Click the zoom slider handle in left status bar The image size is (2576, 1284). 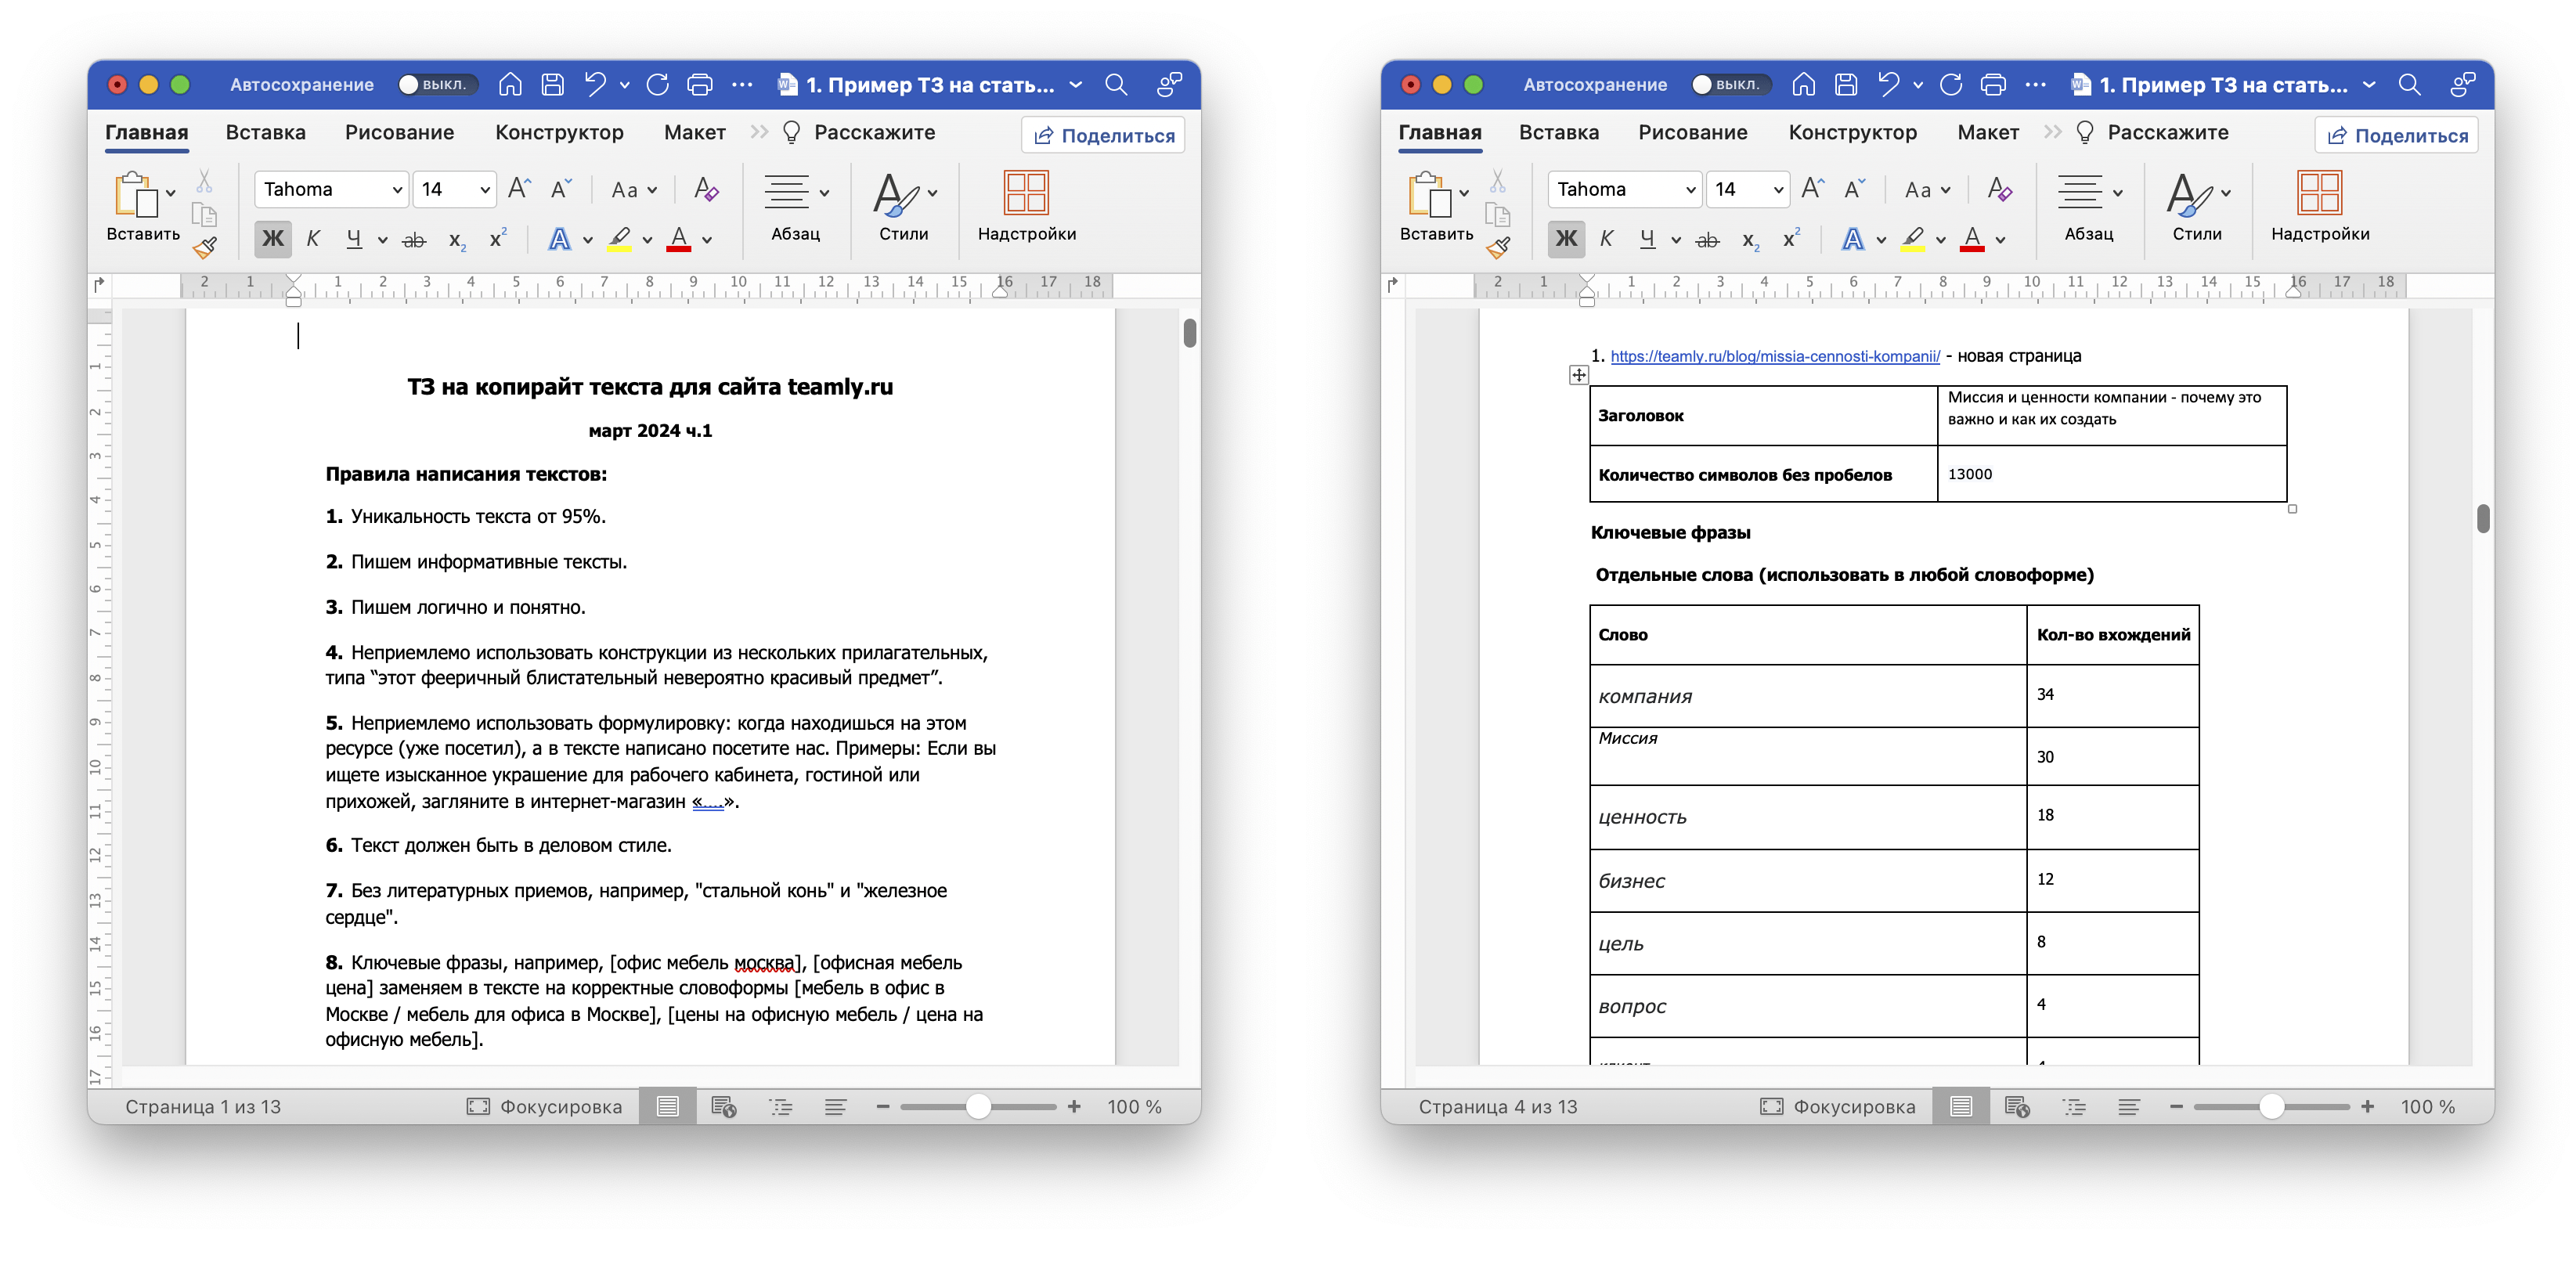[x=978, y=1106]
